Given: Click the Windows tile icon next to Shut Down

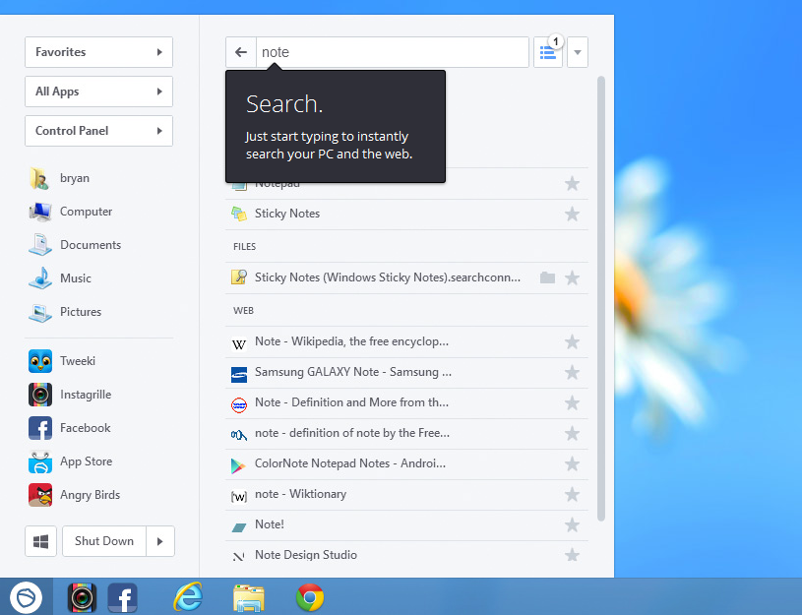Looking at the screenshot, I should [x=40, y=541].
